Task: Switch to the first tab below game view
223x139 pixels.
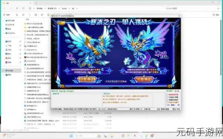Action: pyautogui.click(x=55, y=91)
